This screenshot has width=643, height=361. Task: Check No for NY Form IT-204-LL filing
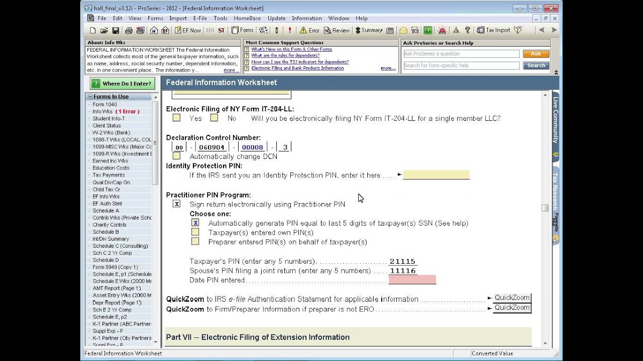pos(214,118)
